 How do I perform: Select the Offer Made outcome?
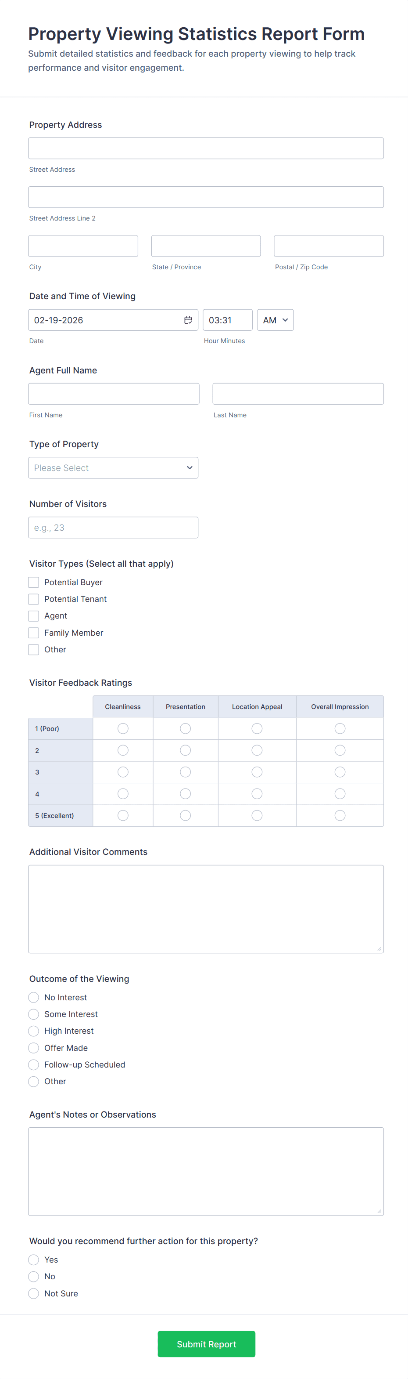tap(34, 1048)
